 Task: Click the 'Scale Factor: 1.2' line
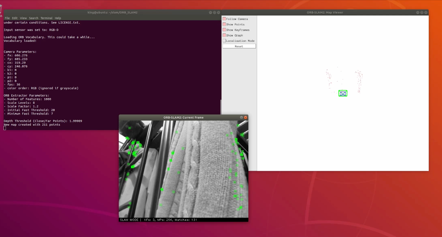click(21, 106)
